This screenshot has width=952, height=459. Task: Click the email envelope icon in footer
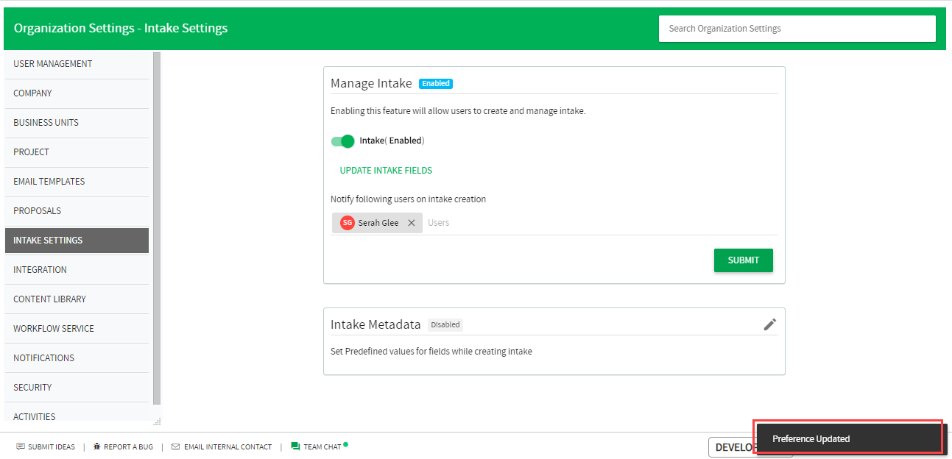(x=175, y=446)
